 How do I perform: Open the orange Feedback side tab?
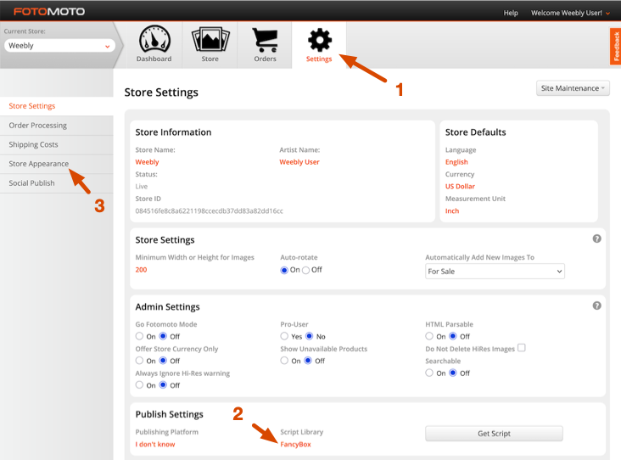(615, 46)
